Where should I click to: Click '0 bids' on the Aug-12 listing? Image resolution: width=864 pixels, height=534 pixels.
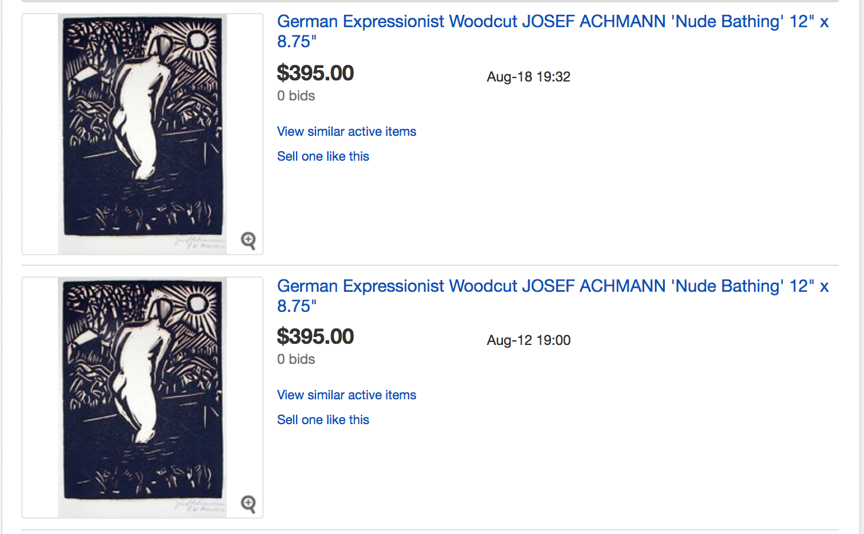tap(295, 359)
